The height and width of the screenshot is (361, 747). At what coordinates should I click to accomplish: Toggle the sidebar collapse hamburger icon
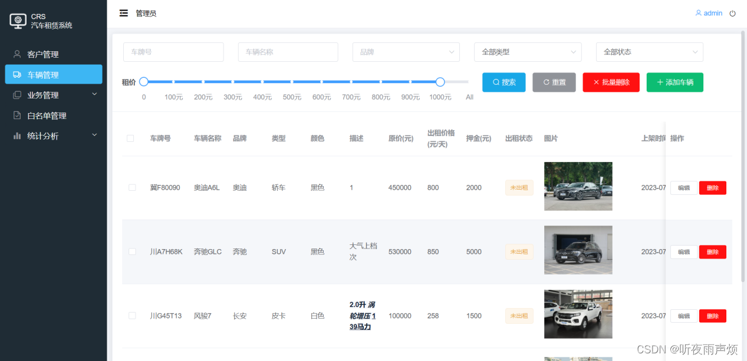[124, 13]
